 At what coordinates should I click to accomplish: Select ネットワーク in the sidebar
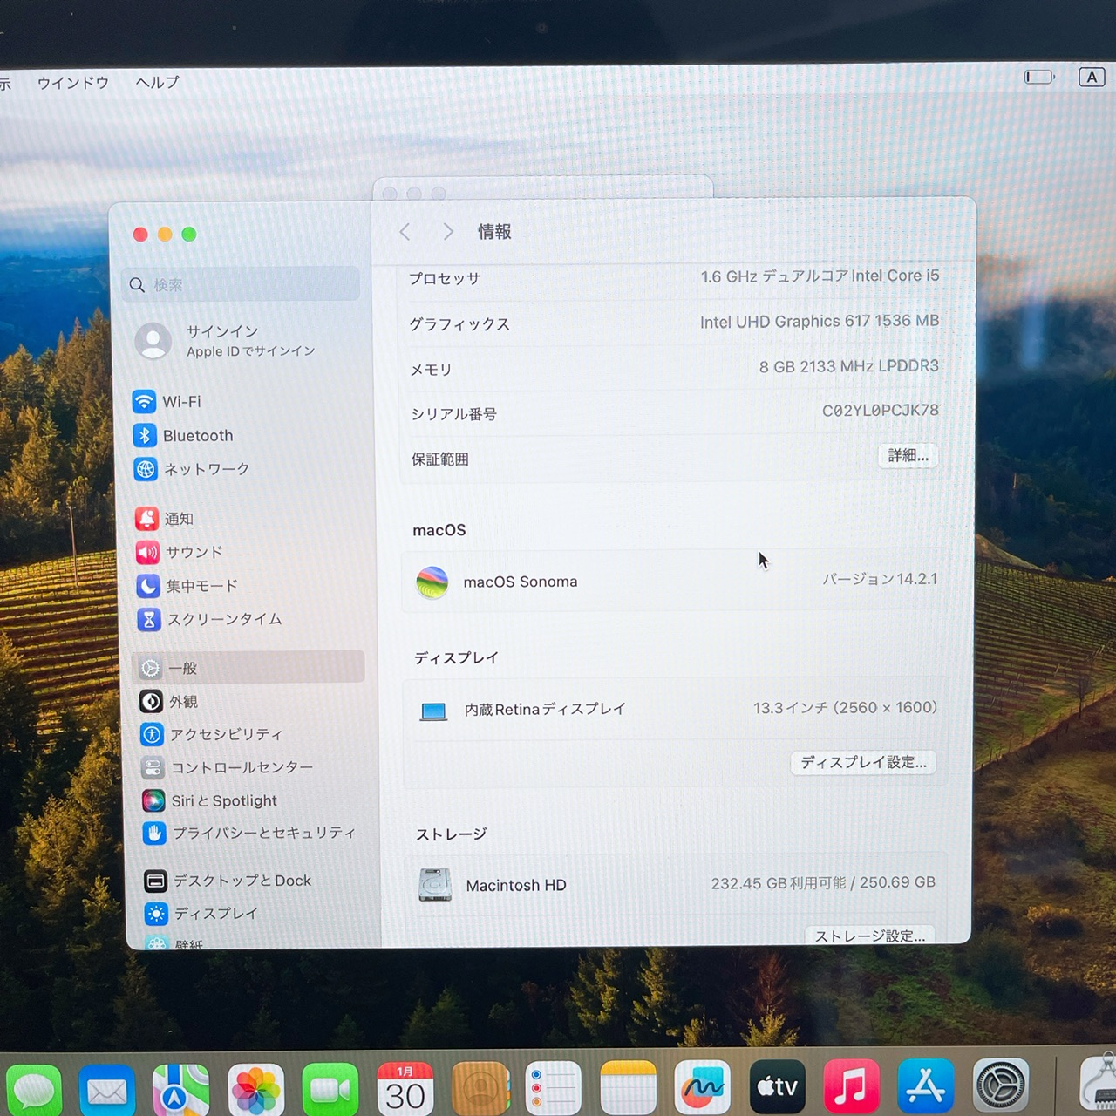(192, 469)
